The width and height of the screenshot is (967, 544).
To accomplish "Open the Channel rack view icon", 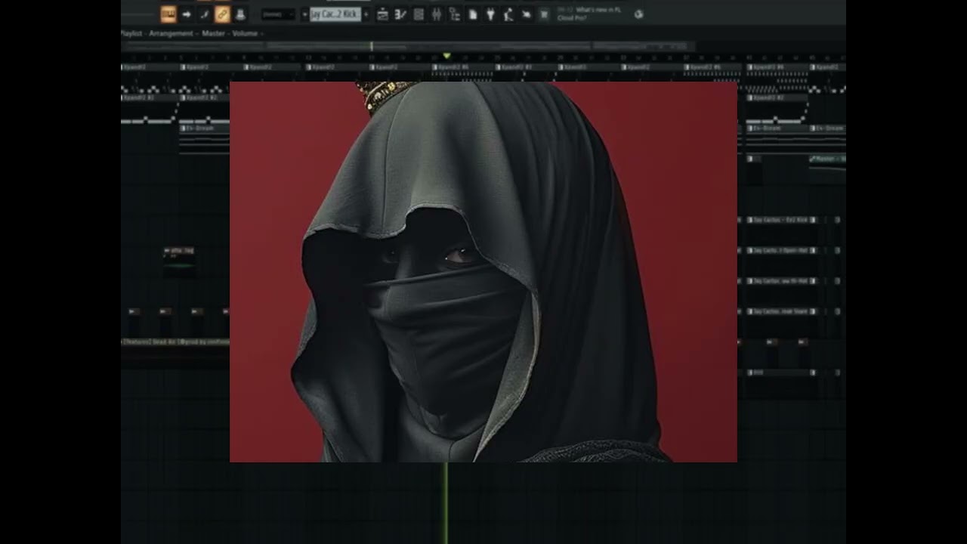I will (x=419, y=14).
